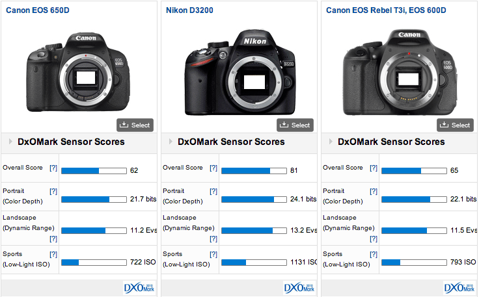Click the Nikon D3200 camera image

[240, 73]
